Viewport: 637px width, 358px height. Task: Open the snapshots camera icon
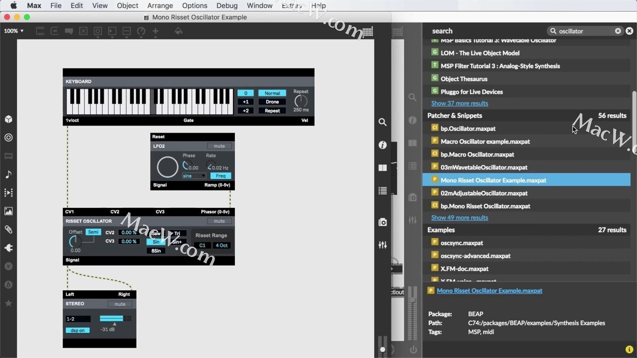tap(382, 223)
